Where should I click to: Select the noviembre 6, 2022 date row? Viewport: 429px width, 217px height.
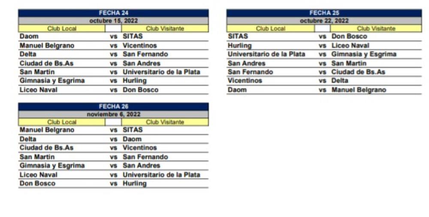pyautogui.click(x=113, y=114)
